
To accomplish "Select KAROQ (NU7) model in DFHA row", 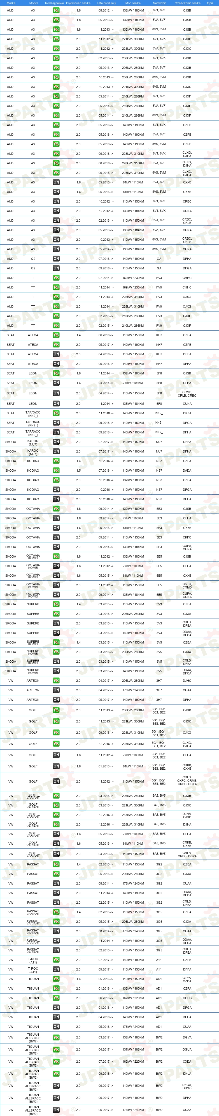I will pos(33,451).
